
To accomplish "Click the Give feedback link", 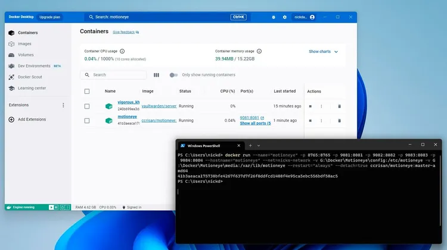I will pos(126,32).
